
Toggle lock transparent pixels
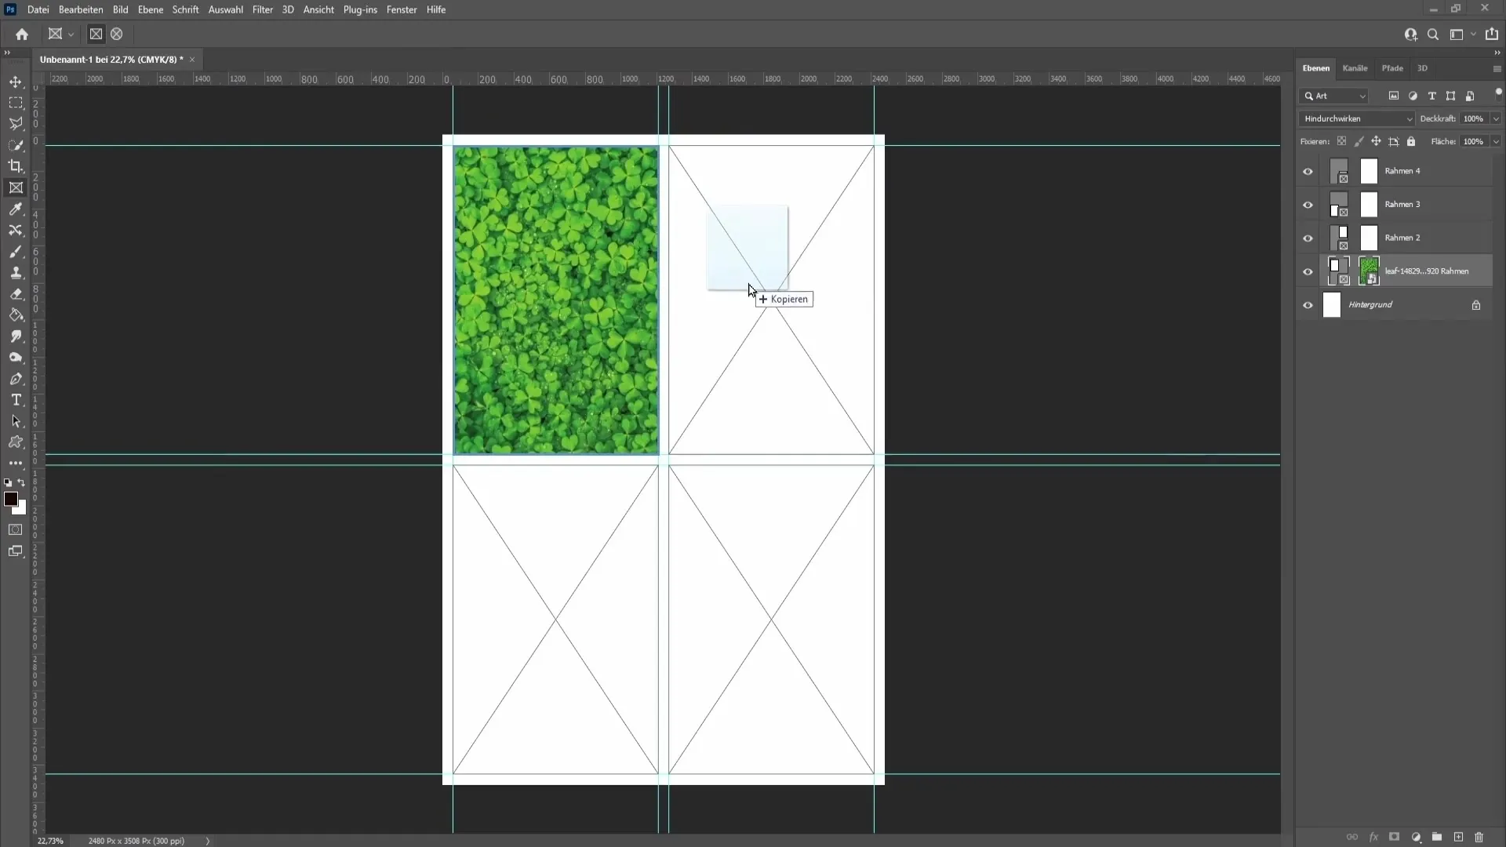1341,142
